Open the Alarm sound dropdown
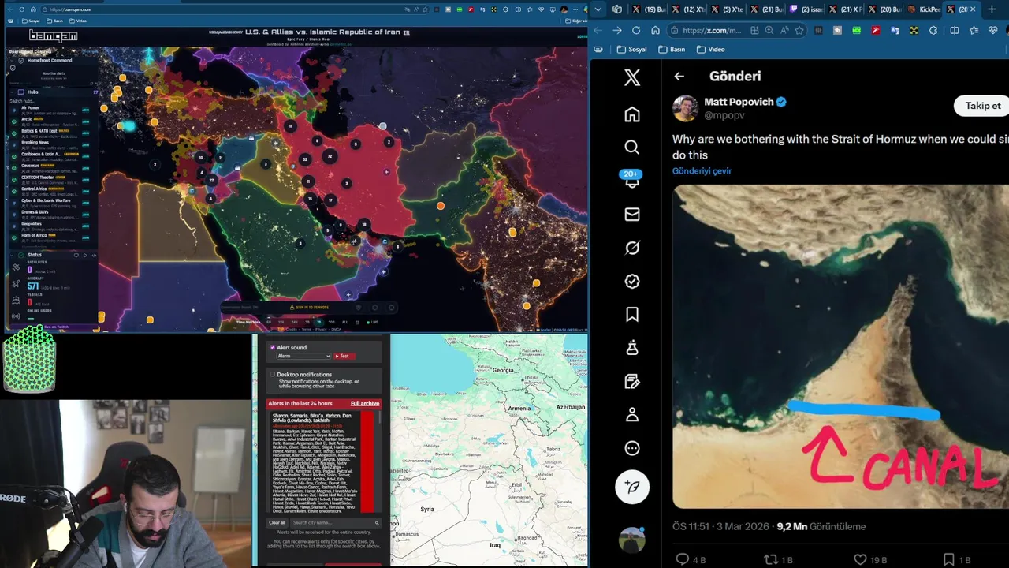This screenshot has height=568, width=1009. point(303,356)
